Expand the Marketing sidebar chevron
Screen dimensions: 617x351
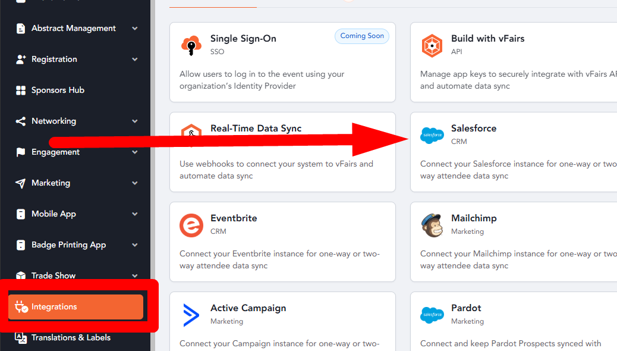point(135,183)
